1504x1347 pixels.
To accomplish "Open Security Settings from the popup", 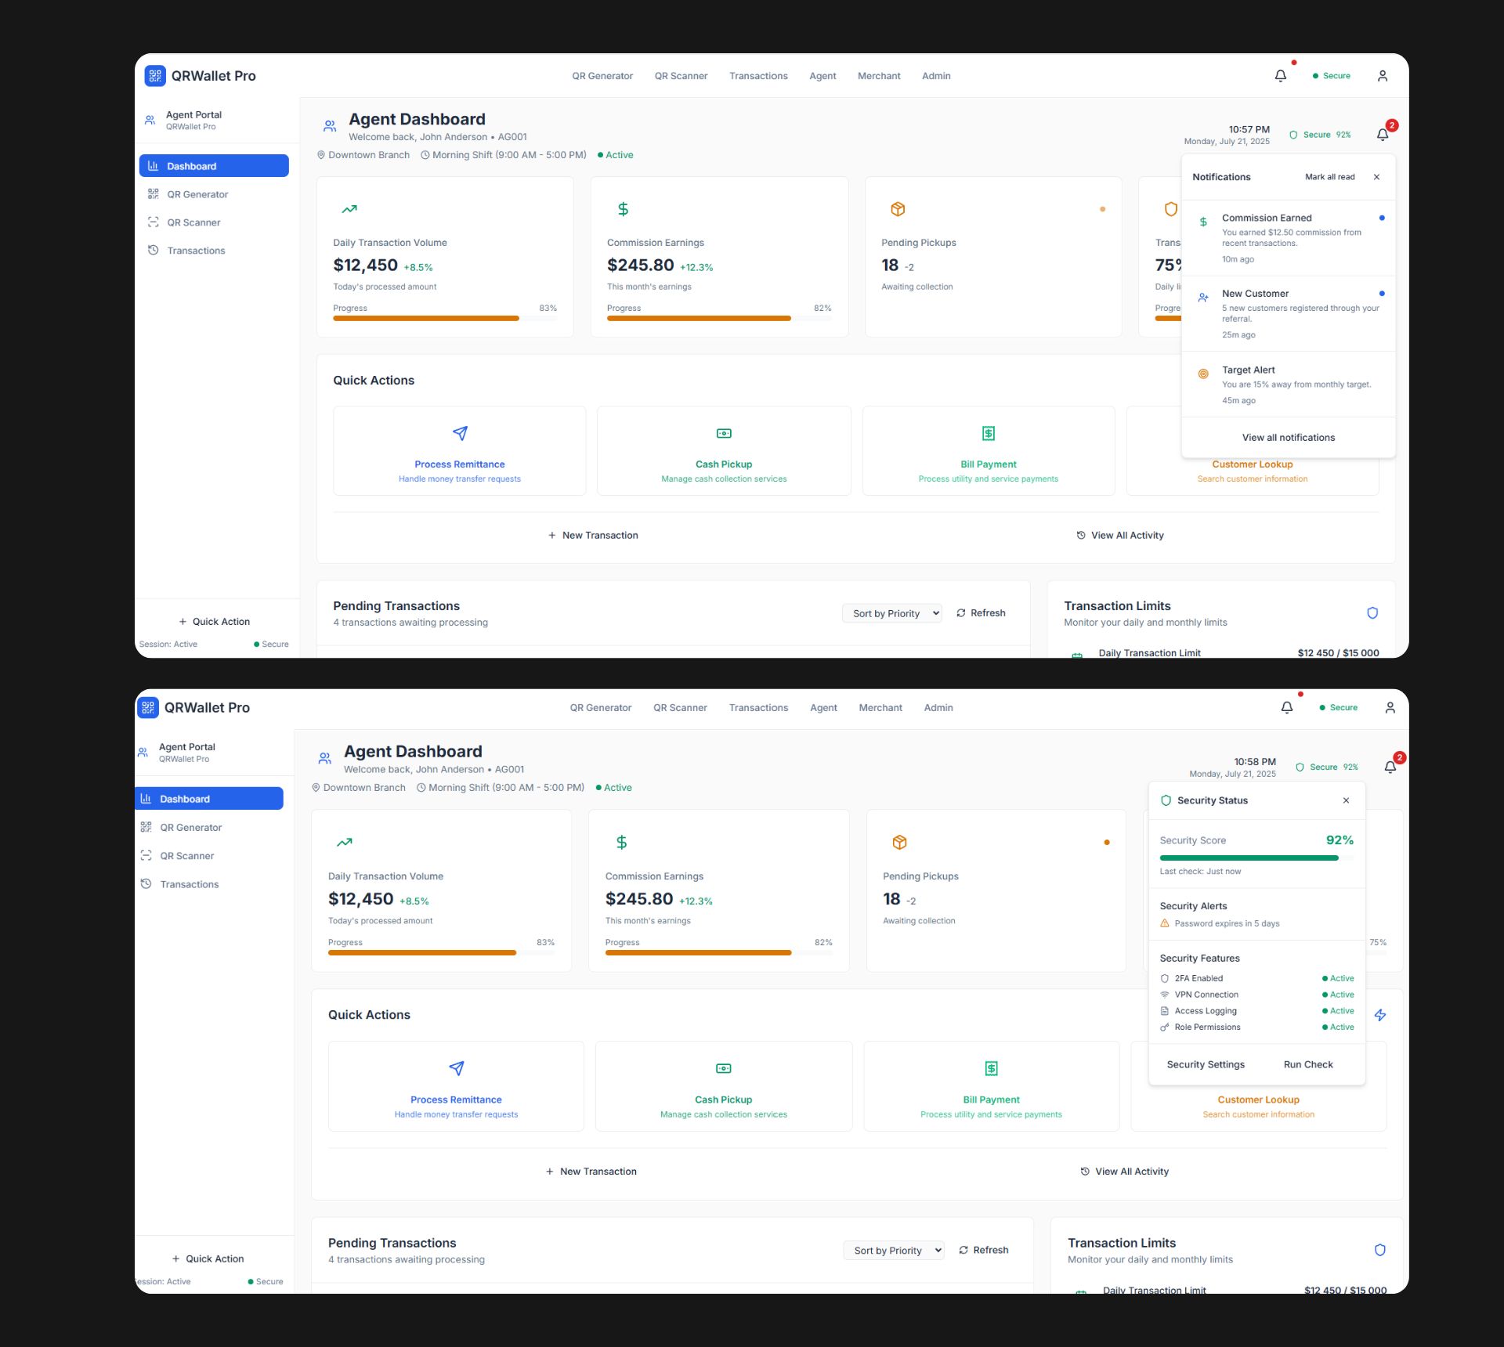I will (x=1205, y=1064).
